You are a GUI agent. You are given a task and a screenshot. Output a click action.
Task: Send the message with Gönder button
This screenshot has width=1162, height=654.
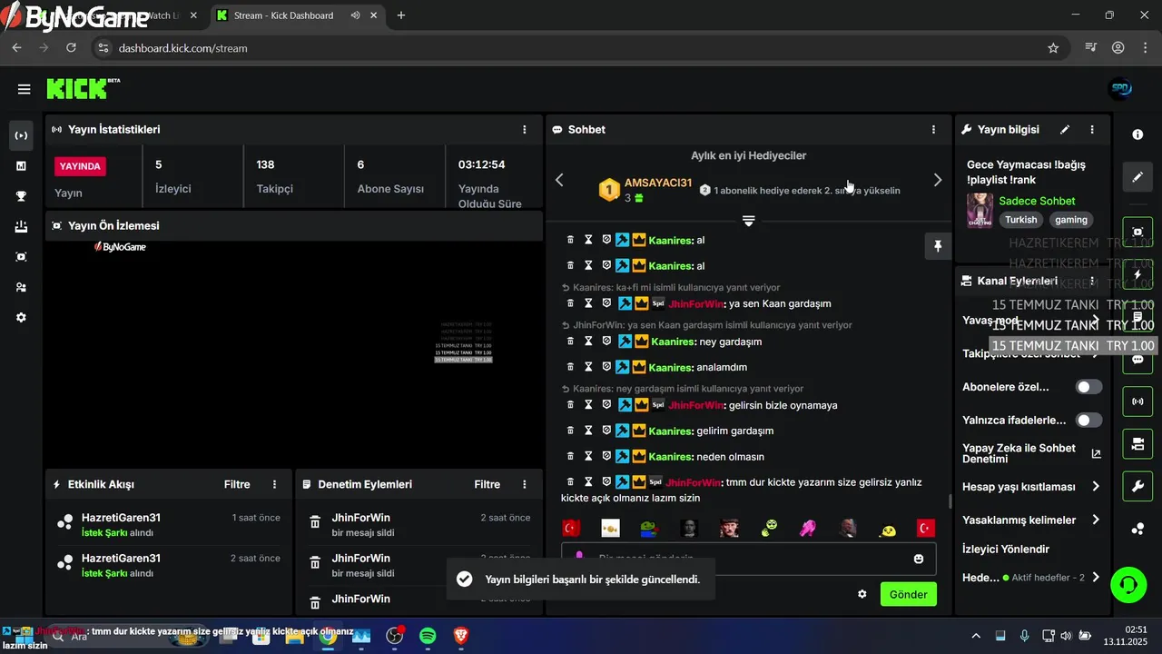click(x=909, y=594)
